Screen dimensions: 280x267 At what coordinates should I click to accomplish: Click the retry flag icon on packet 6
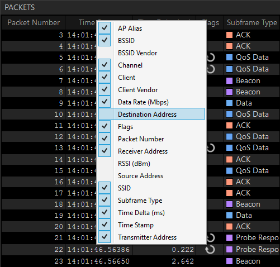(211, 69)
